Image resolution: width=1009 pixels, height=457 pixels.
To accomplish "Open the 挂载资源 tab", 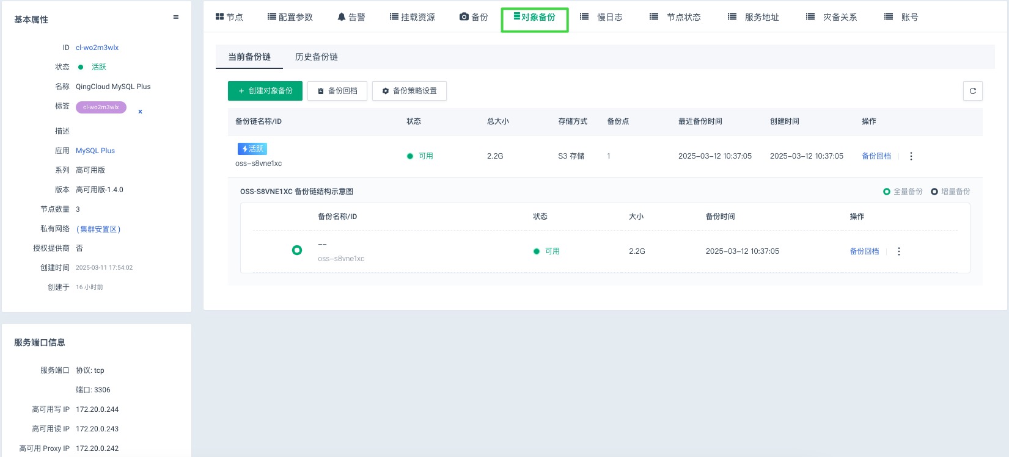I will 413,17.
